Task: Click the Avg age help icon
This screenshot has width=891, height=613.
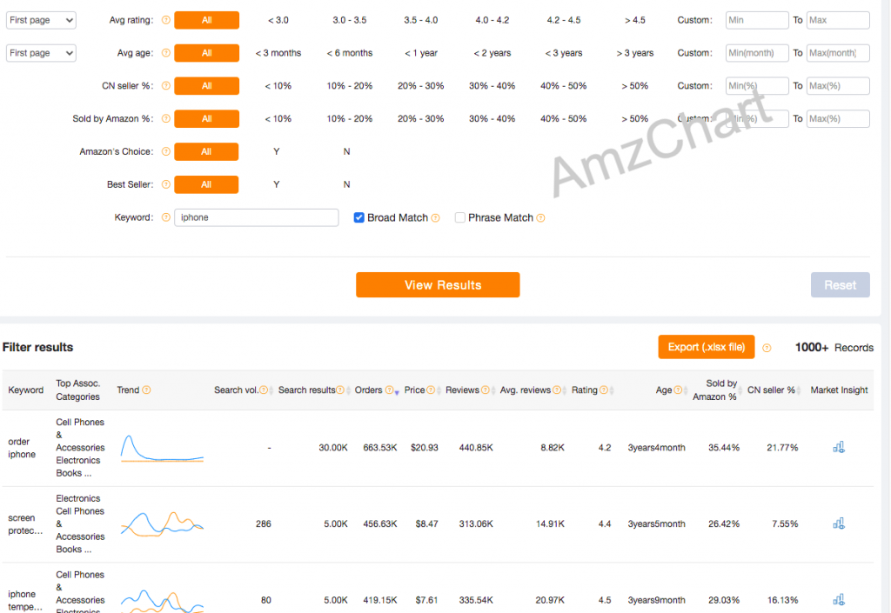Action: (x=166, y=53)
